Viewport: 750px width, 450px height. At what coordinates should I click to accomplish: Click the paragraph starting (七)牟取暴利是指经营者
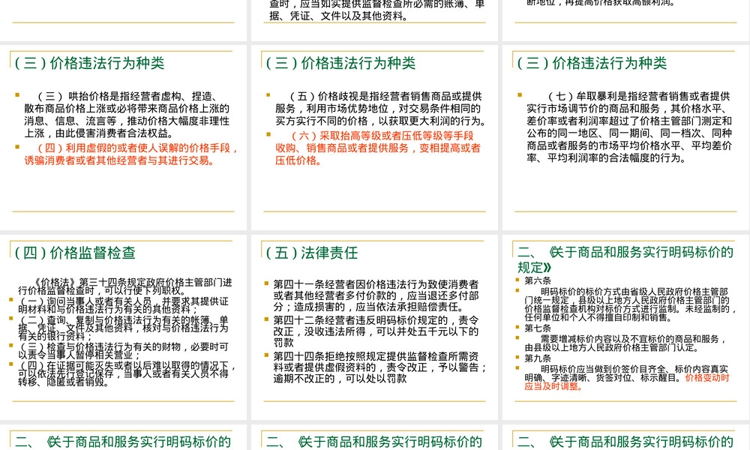[x=629, y=127]
